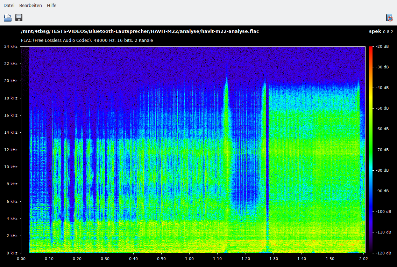Click the 18 kHz frequency label
Viewport: 397px width, 267px height.
tap(10, 98)
